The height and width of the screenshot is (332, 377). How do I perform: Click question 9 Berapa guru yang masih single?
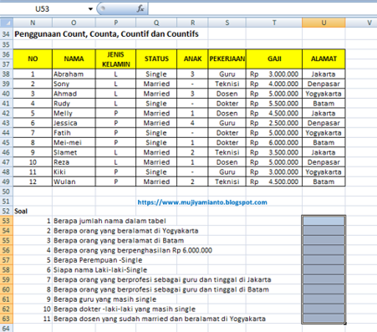105,299
